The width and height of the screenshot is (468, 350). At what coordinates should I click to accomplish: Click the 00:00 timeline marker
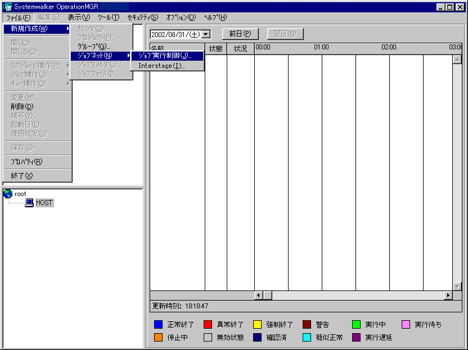point(263,47)
